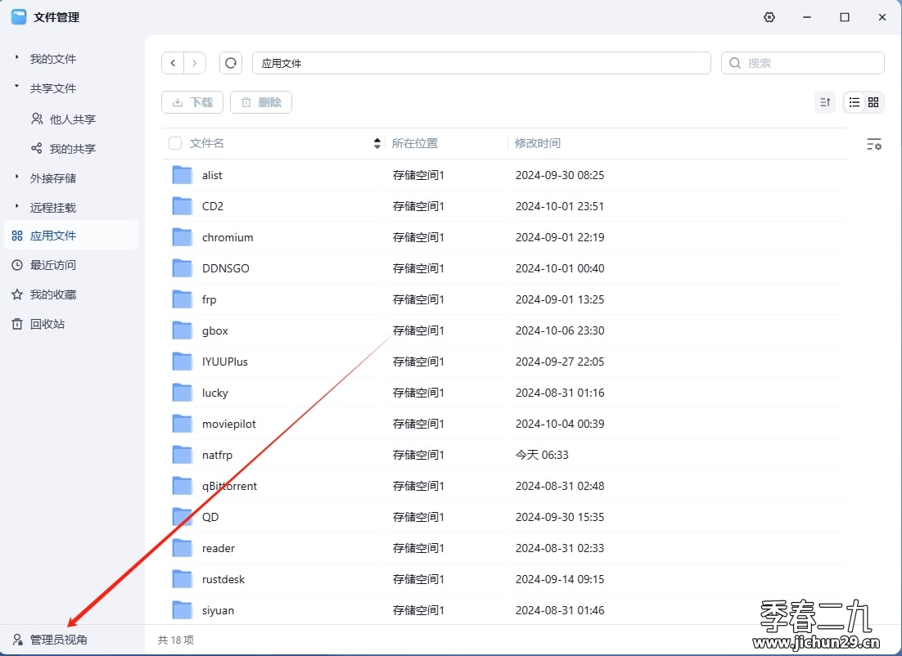Viewport: 902px width, 656px height.
Task: Open the settings gear in the title bar
Action: click(x=769, y=16)
